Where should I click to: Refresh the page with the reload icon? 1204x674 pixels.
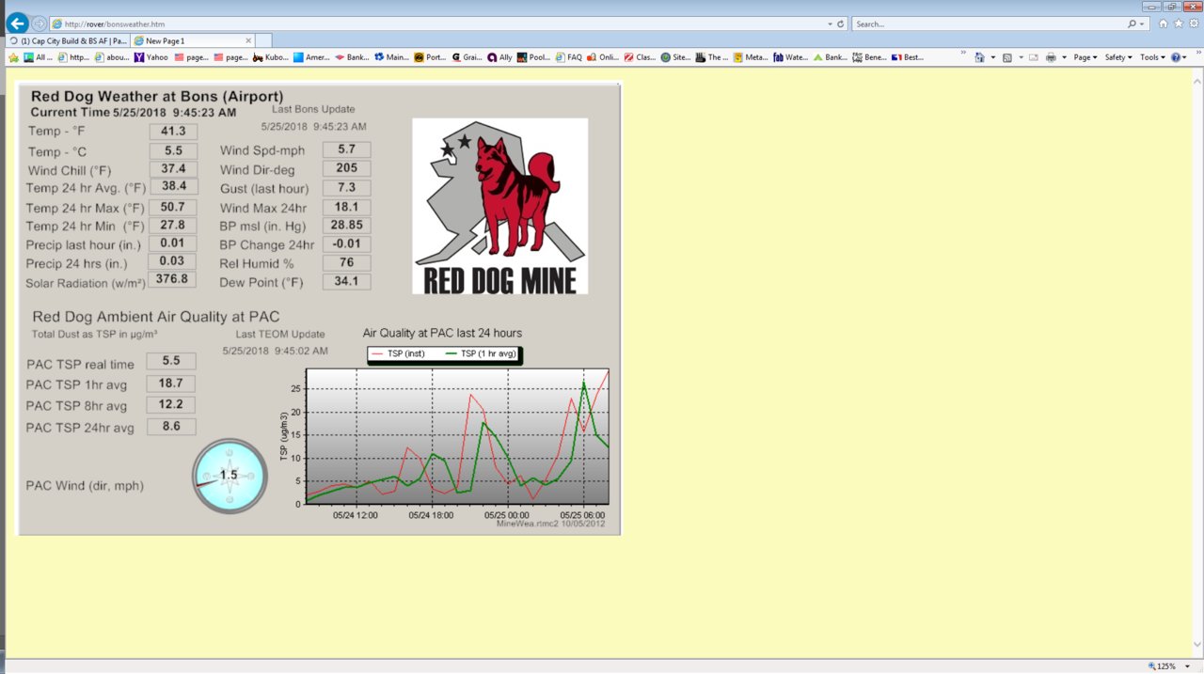[840, 24]
